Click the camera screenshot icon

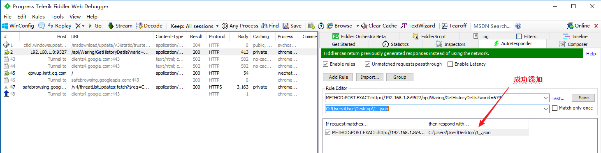pyautogui.click(x=311, y=25)
